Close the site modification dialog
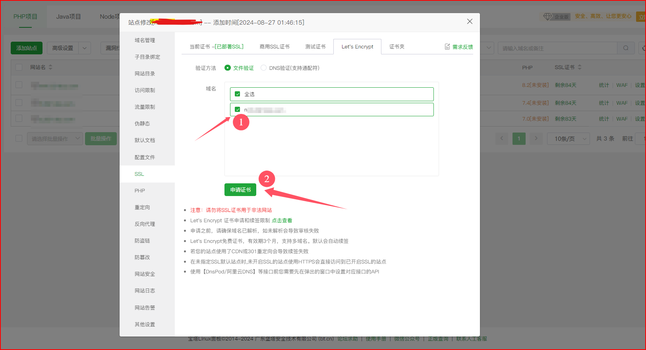 coord(470,21)
